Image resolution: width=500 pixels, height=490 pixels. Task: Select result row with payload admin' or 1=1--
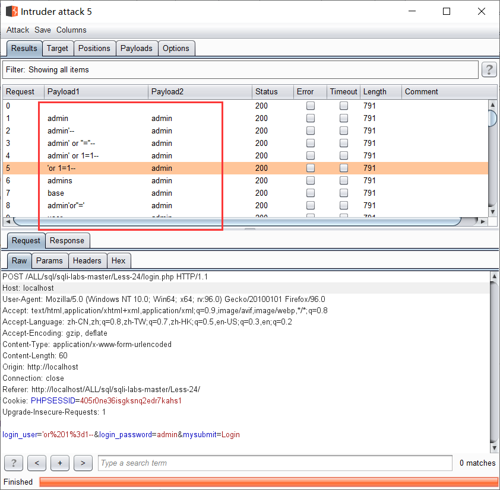245,155
